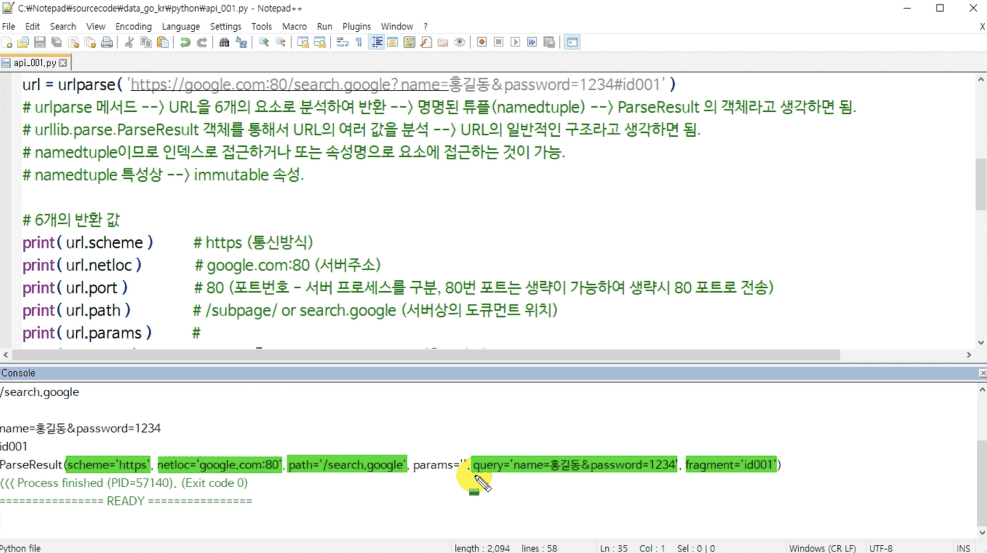Open the Plugins menu
The image size is (987, 553).
356,26
